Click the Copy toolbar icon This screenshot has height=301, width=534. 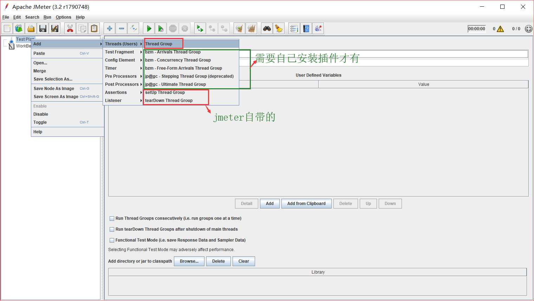82,28
